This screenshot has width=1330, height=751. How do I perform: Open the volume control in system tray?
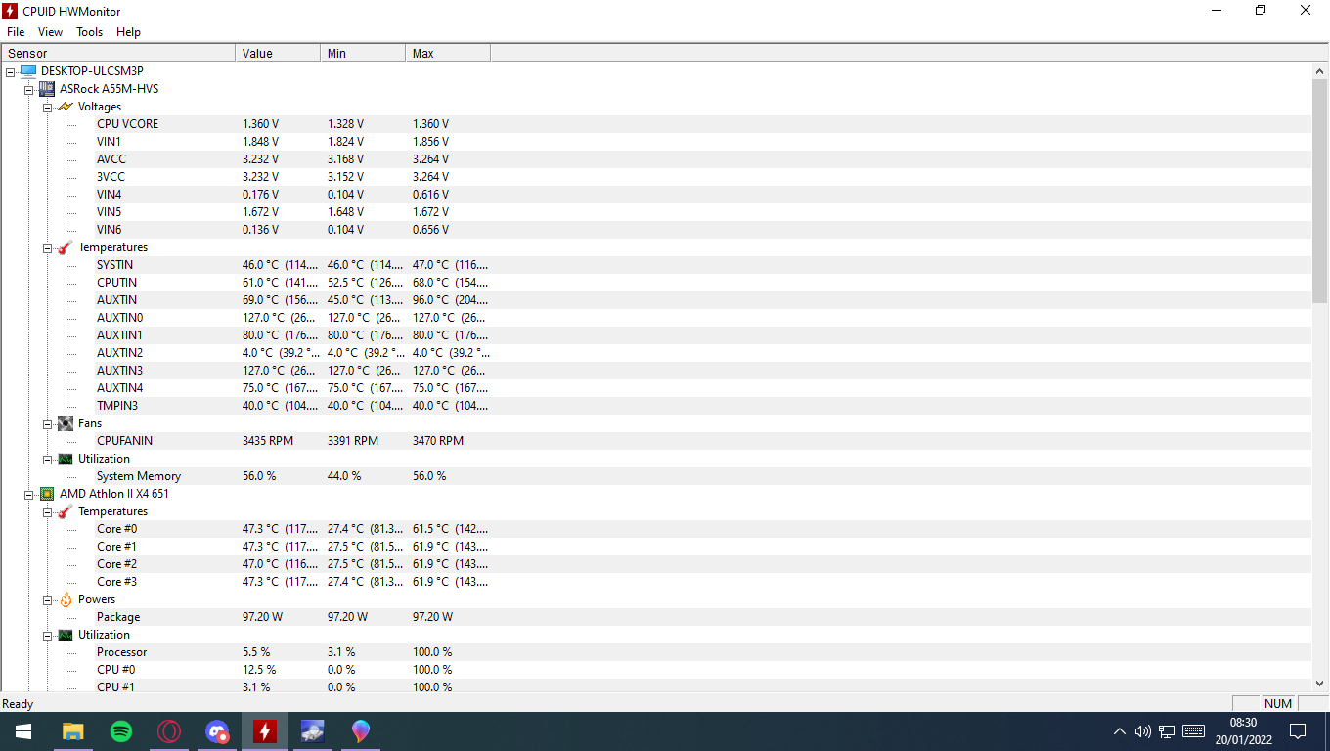pos(1143,731)
